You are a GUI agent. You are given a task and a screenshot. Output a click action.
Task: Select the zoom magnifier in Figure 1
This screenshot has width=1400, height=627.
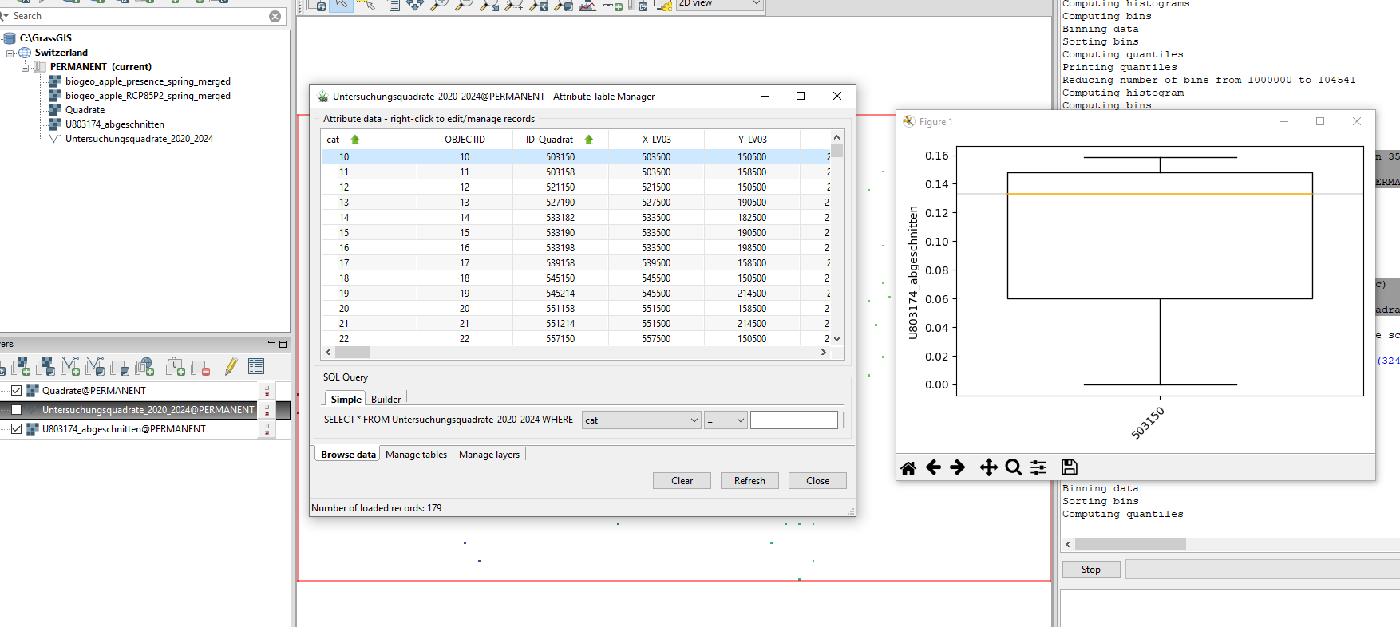tap(1014, 467)
